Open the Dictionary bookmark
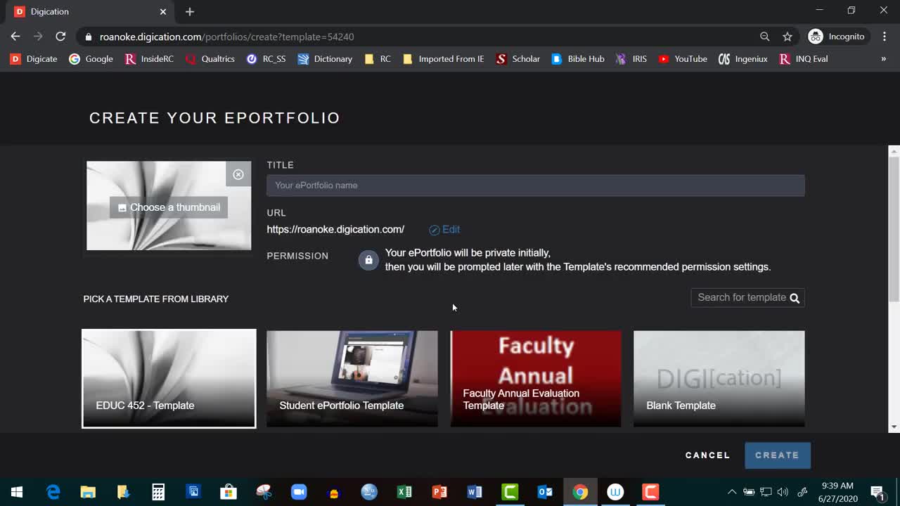Viewport: 900px width, 506px height. [325, 59]
